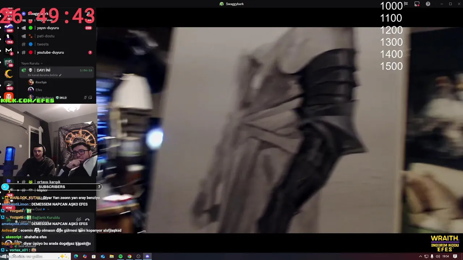463x260 pixels.
Task: Click the screen recording indicator icon
Action: pyautogui.click(x=417, y=4)
